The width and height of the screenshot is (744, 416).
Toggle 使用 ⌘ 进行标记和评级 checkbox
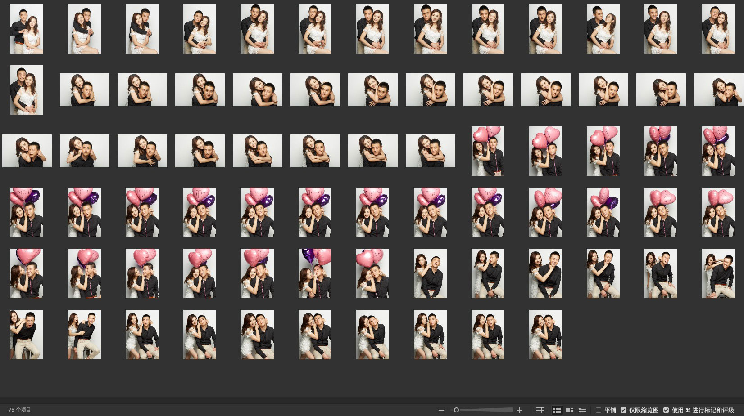(666, 410)
